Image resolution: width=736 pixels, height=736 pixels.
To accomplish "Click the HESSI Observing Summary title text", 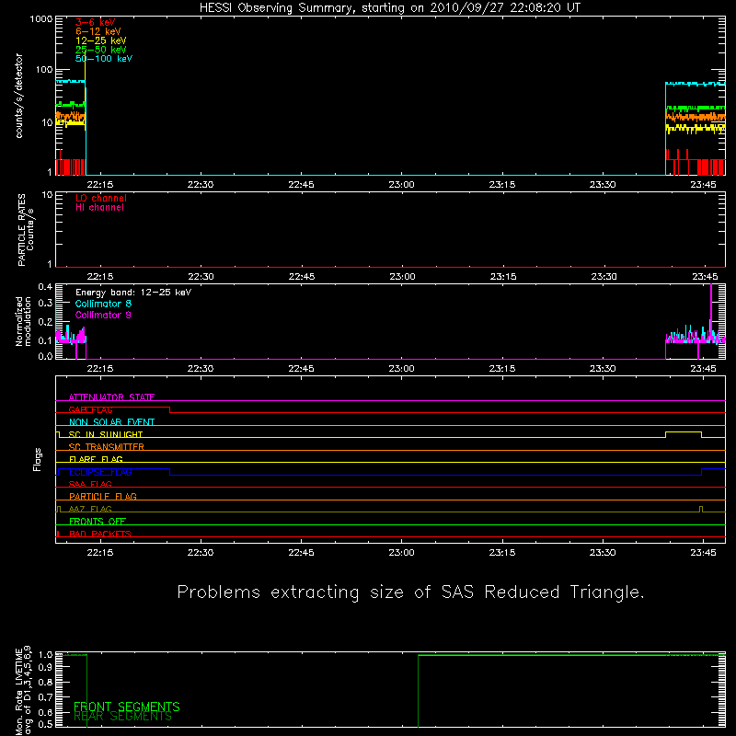I will pyautogui.click(x=389, y=7).
